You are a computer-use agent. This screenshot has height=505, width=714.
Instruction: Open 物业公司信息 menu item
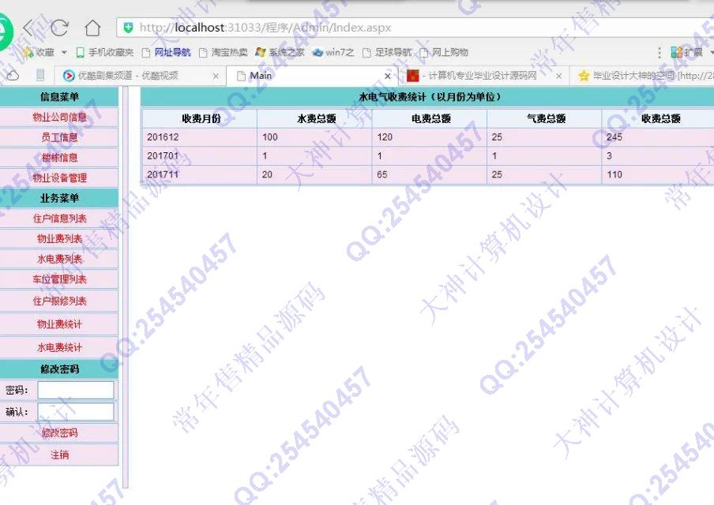(59, 117)
